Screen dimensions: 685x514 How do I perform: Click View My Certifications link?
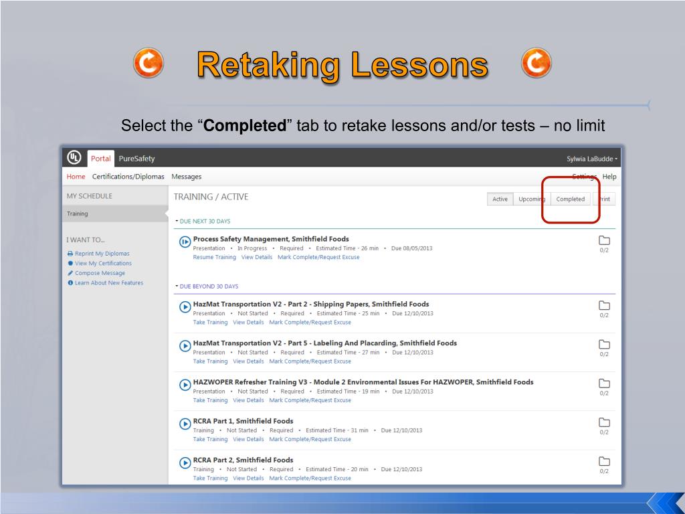[x=103, y=263]
